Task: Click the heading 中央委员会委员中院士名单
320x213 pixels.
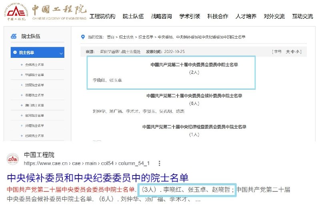Action: click(194, 65)
